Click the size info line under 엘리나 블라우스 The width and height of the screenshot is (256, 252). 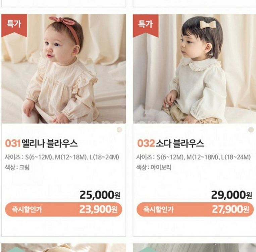(x=62, y=157)
